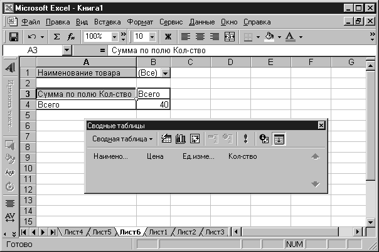Click the Merge and Center icon
379x252 pixels.
[x=230, y=37]
